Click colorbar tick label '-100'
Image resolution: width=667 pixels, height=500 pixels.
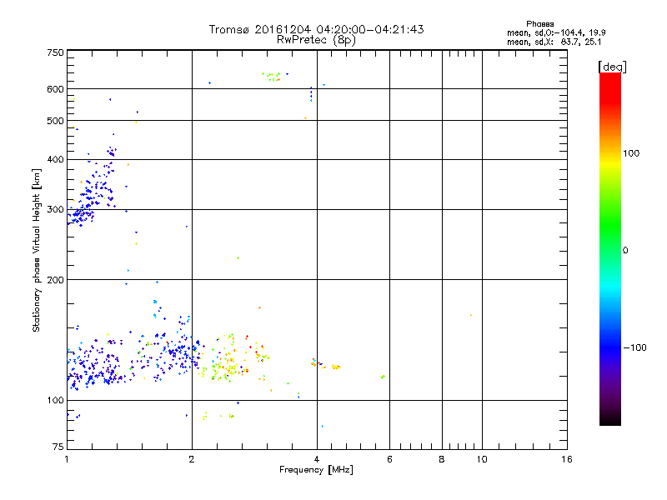[x=634, y=347]
